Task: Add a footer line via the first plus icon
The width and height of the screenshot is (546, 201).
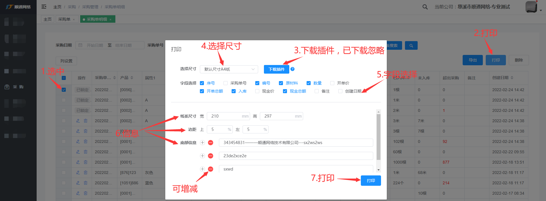Action: pos(202,143)
